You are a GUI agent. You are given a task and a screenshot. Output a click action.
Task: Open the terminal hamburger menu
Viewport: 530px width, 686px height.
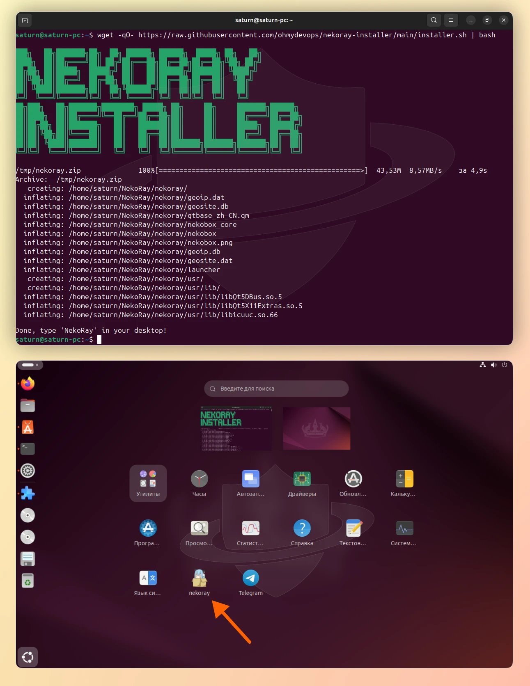[451, 20]
